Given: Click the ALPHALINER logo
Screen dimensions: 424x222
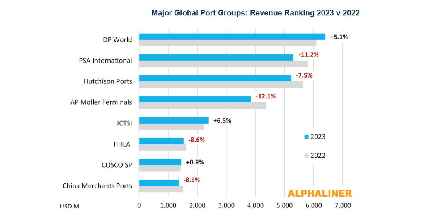Looking at the screenshot, I should [x=320, y=193].
